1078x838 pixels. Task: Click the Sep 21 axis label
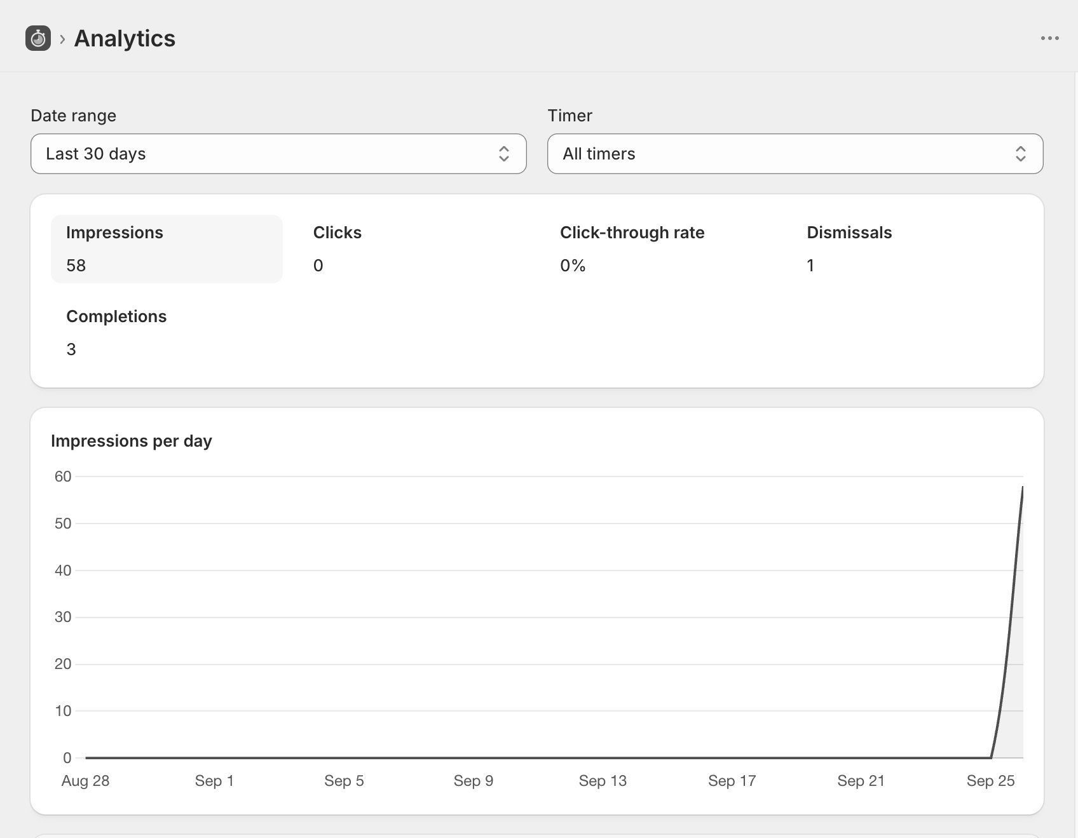click(861, 781)
